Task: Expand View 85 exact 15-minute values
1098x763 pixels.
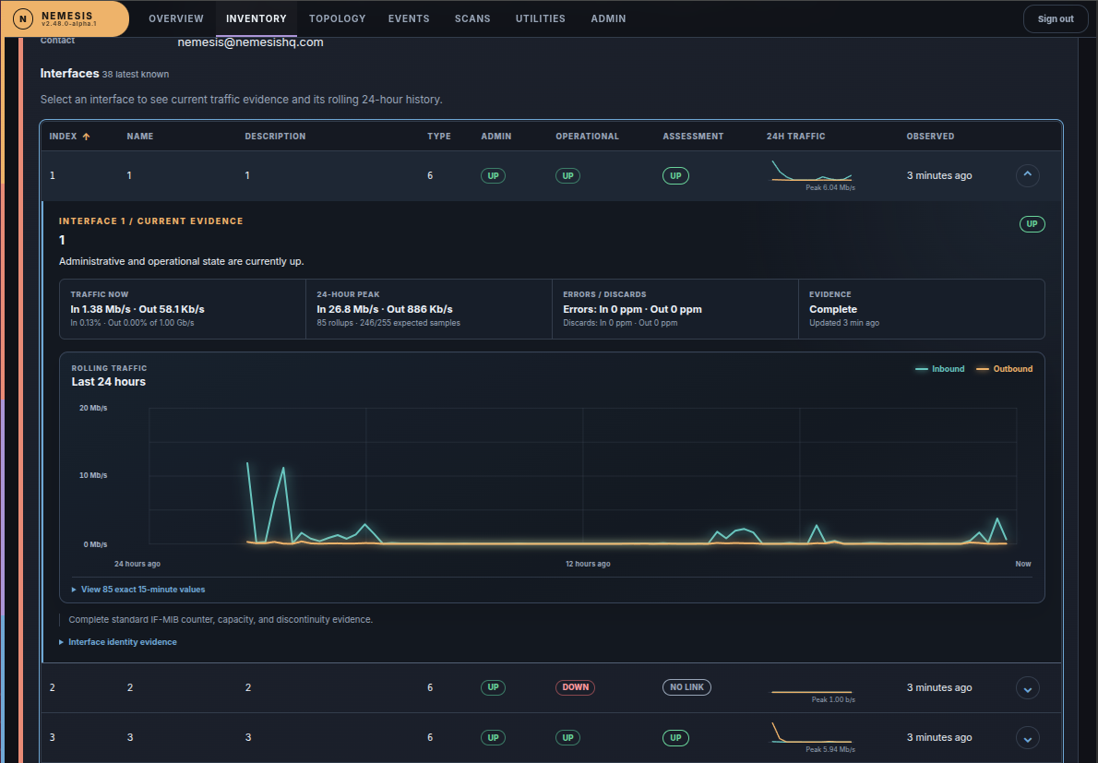Action: (x=138, y=590)
